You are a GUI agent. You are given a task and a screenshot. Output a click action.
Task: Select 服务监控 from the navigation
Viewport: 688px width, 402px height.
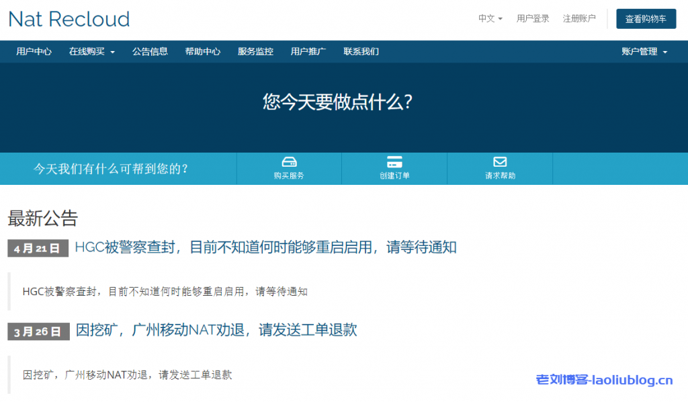point(255,51)
